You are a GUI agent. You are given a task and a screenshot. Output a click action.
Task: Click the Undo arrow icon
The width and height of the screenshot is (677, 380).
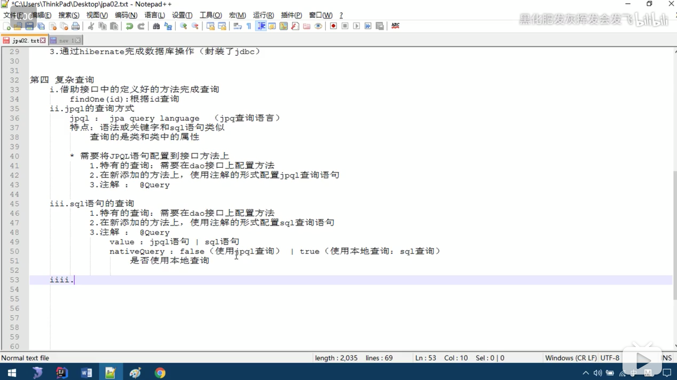point(129,26)
